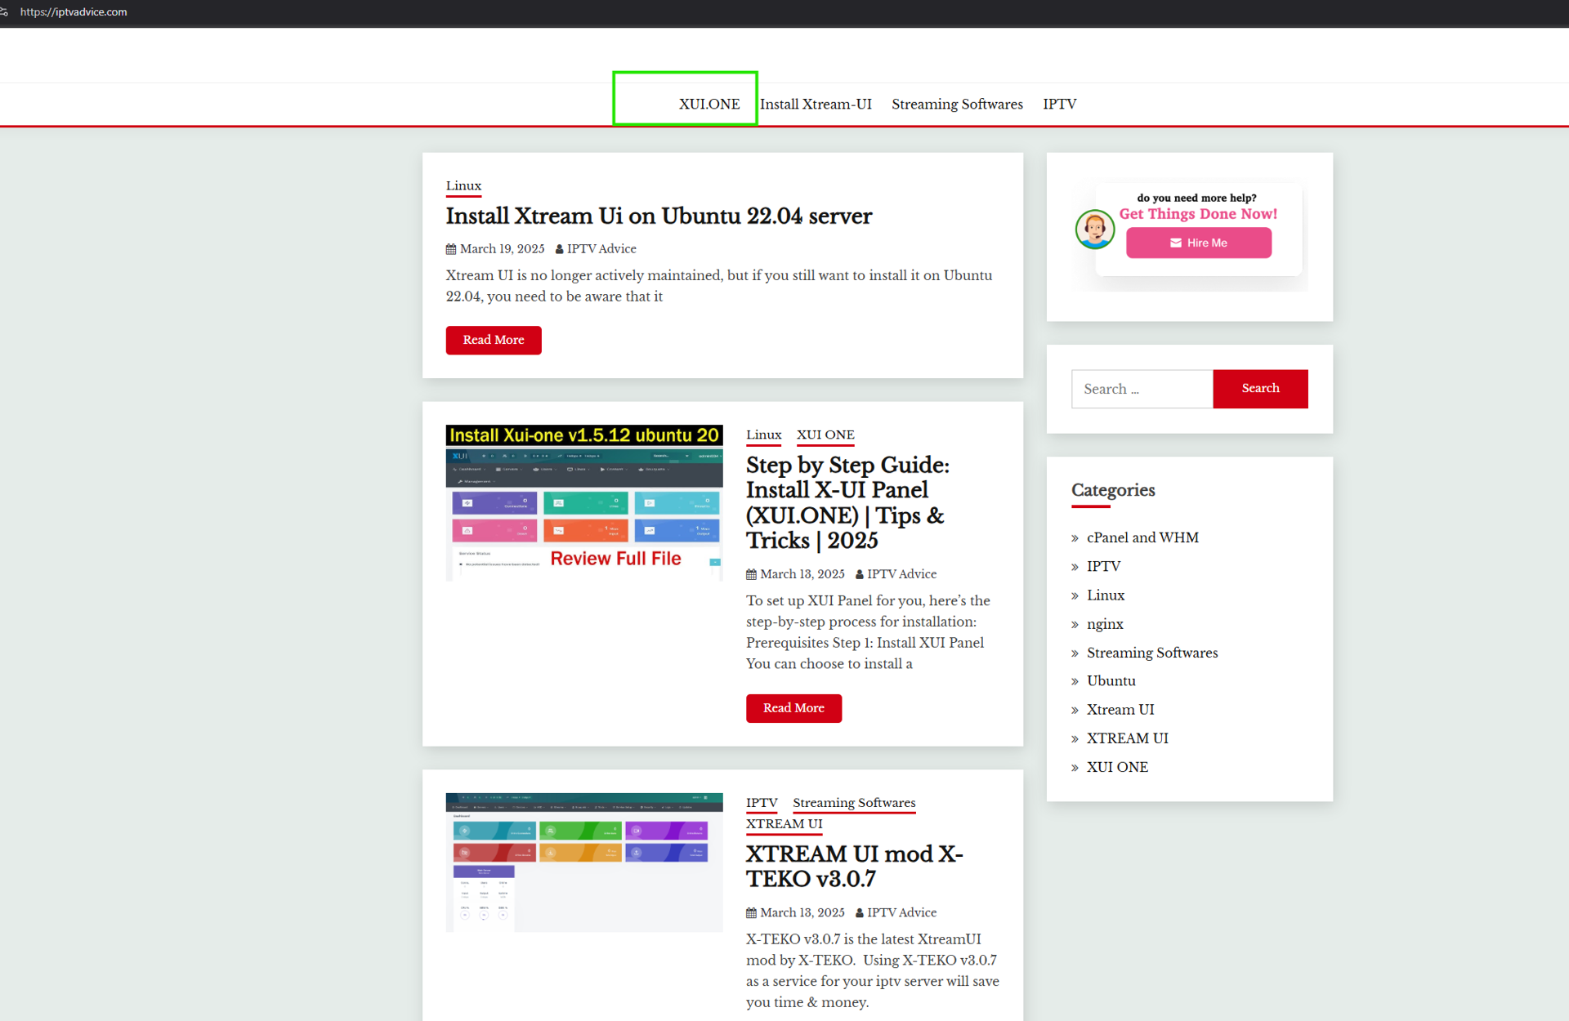Screen dimensions: 1569x1021
Task: Open the Xtream UI category
Action: 1120,710
